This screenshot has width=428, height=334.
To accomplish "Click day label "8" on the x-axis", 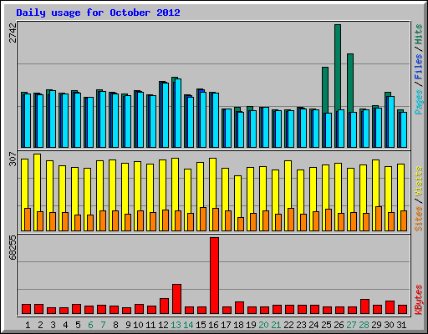I will (x=115, y=325).
